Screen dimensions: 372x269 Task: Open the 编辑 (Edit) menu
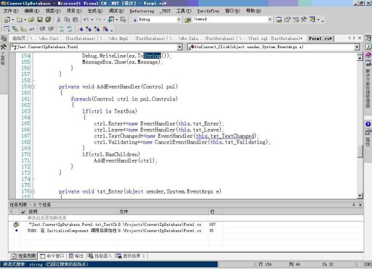coord(32,11)
